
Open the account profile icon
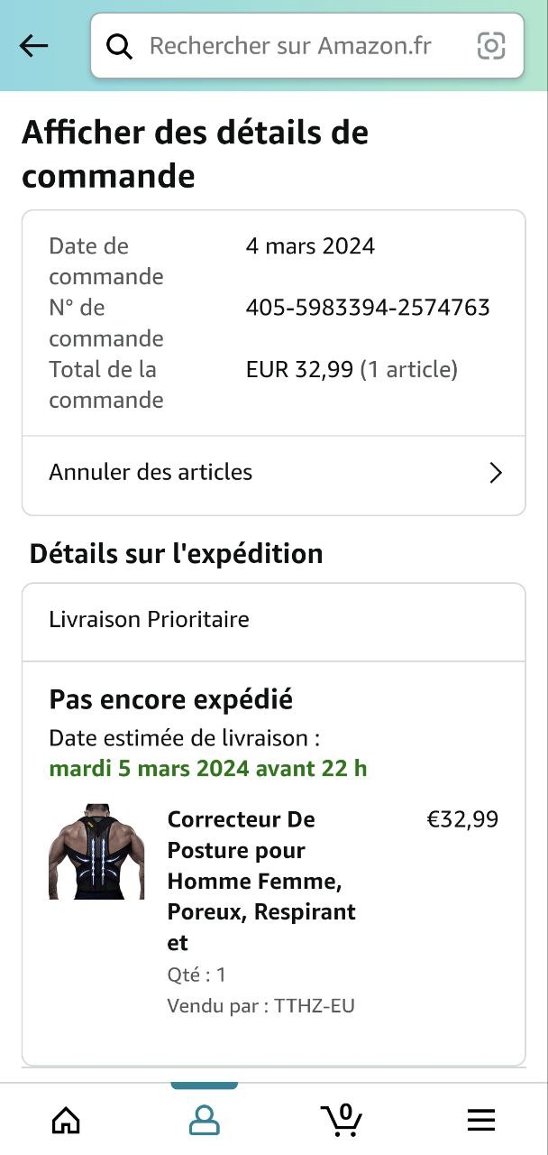pos(205,1120)
